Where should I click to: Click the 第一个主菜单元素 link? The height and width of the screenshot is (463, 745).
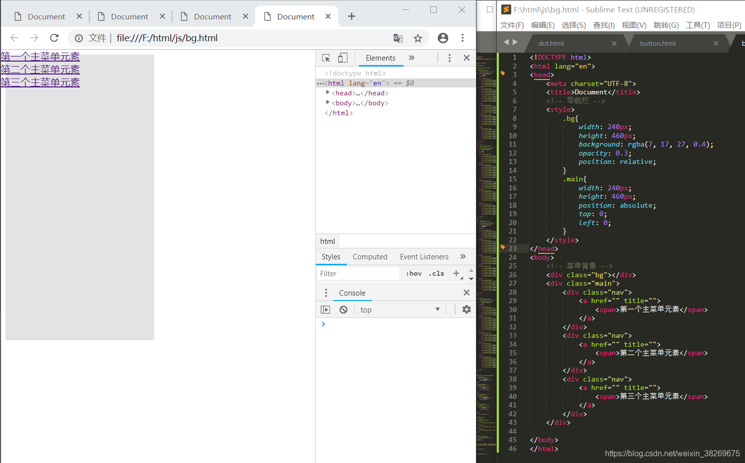[40, 57]
